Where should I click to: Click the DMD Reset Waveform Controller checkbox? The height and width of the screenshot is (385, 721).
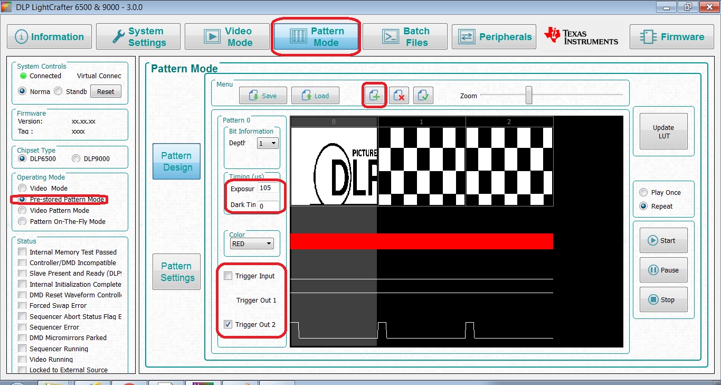coord(22,295)
